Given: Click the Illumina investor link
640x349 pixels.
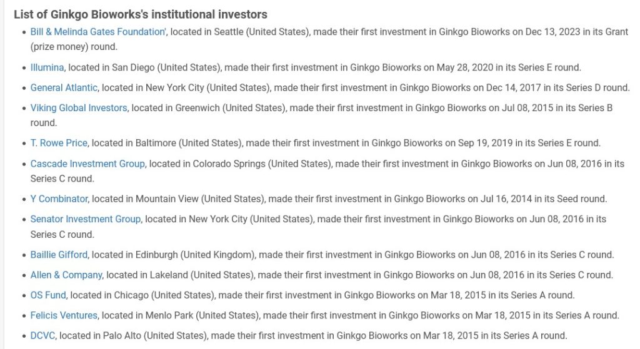Looking at the screenshot, I should (47, 67).
